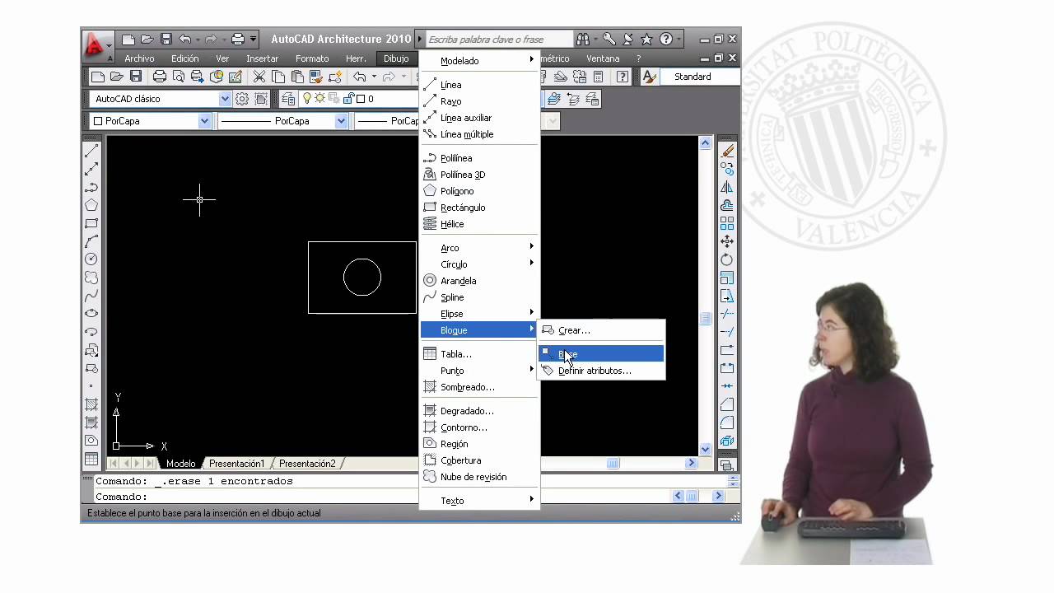Open Ventana menu

tap(603, 58)
